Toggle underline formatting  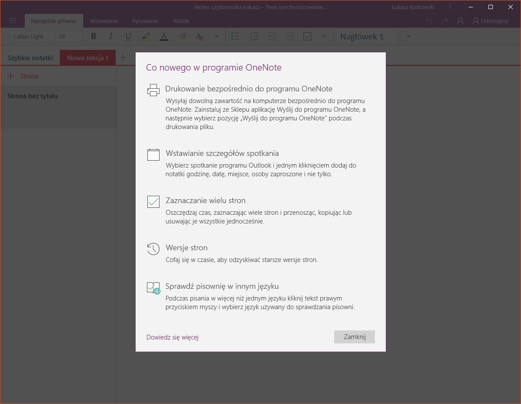(x=128, y=36)
